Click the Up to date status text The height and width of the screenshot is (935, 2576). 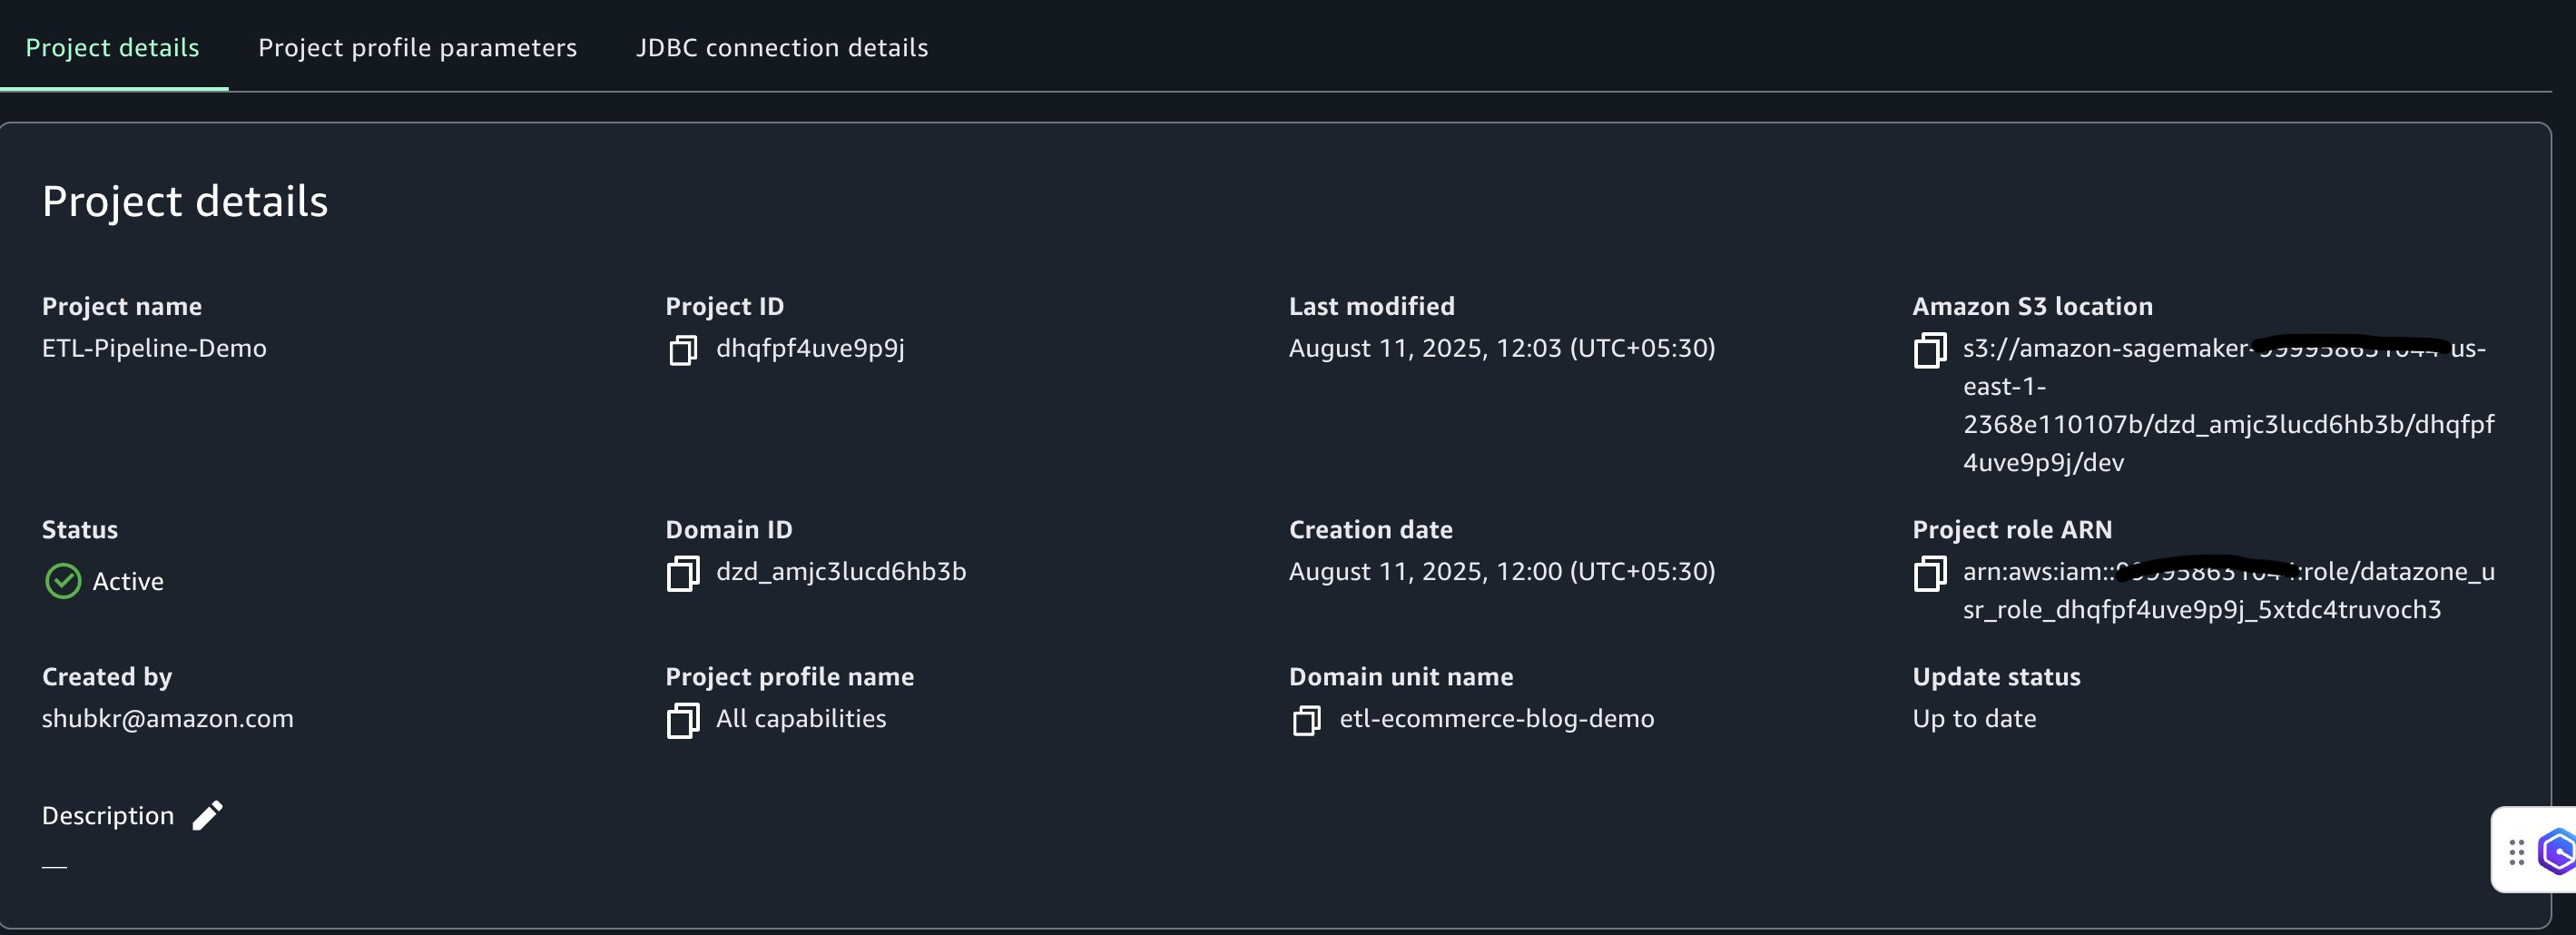(x=1974, y=718)
